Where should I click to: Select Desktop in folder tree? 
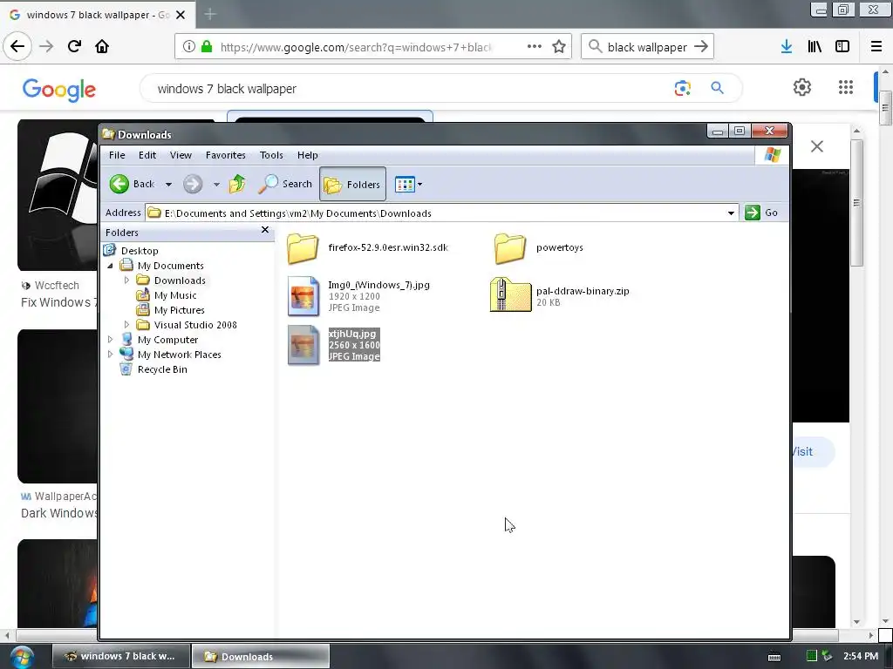coord(140,251)
